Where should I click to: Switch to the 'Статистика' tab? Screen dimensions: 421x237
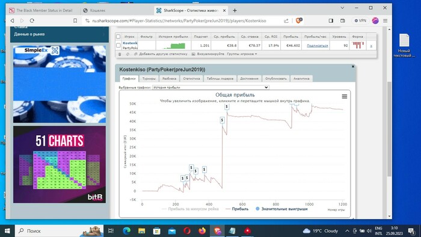tap(191, 79)
